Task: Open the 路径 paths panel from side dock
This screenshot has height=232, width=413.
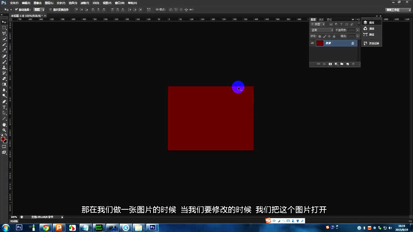Action: (372, 34)
